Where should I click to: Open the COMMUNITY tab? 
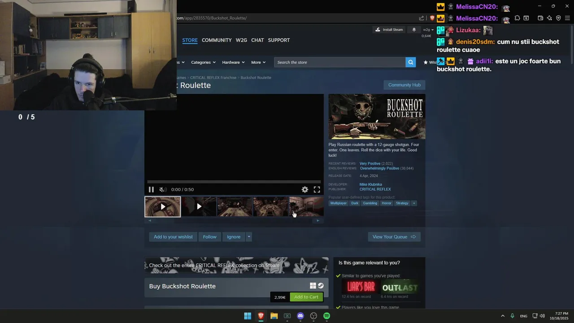[217, 40]
